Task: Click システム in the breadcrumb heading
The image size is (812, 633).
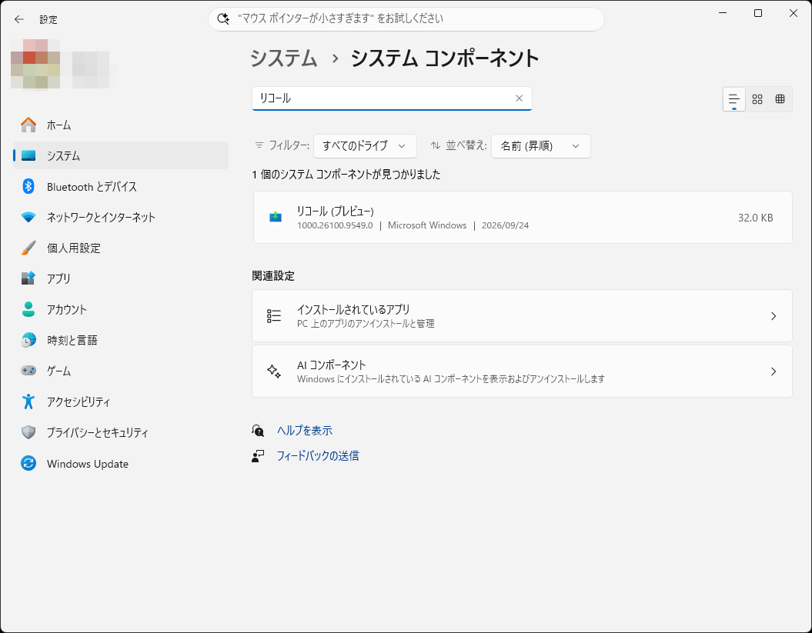Action: coord(284,58)
